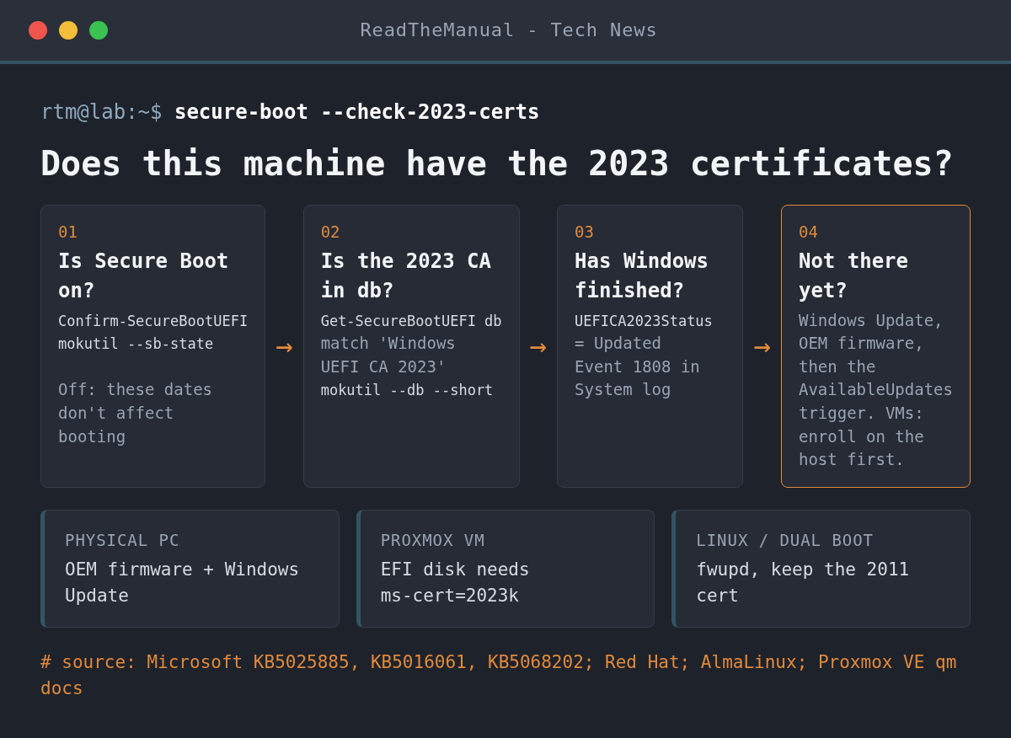
Task: Click the red close window dot
Action: coord(38,30)
